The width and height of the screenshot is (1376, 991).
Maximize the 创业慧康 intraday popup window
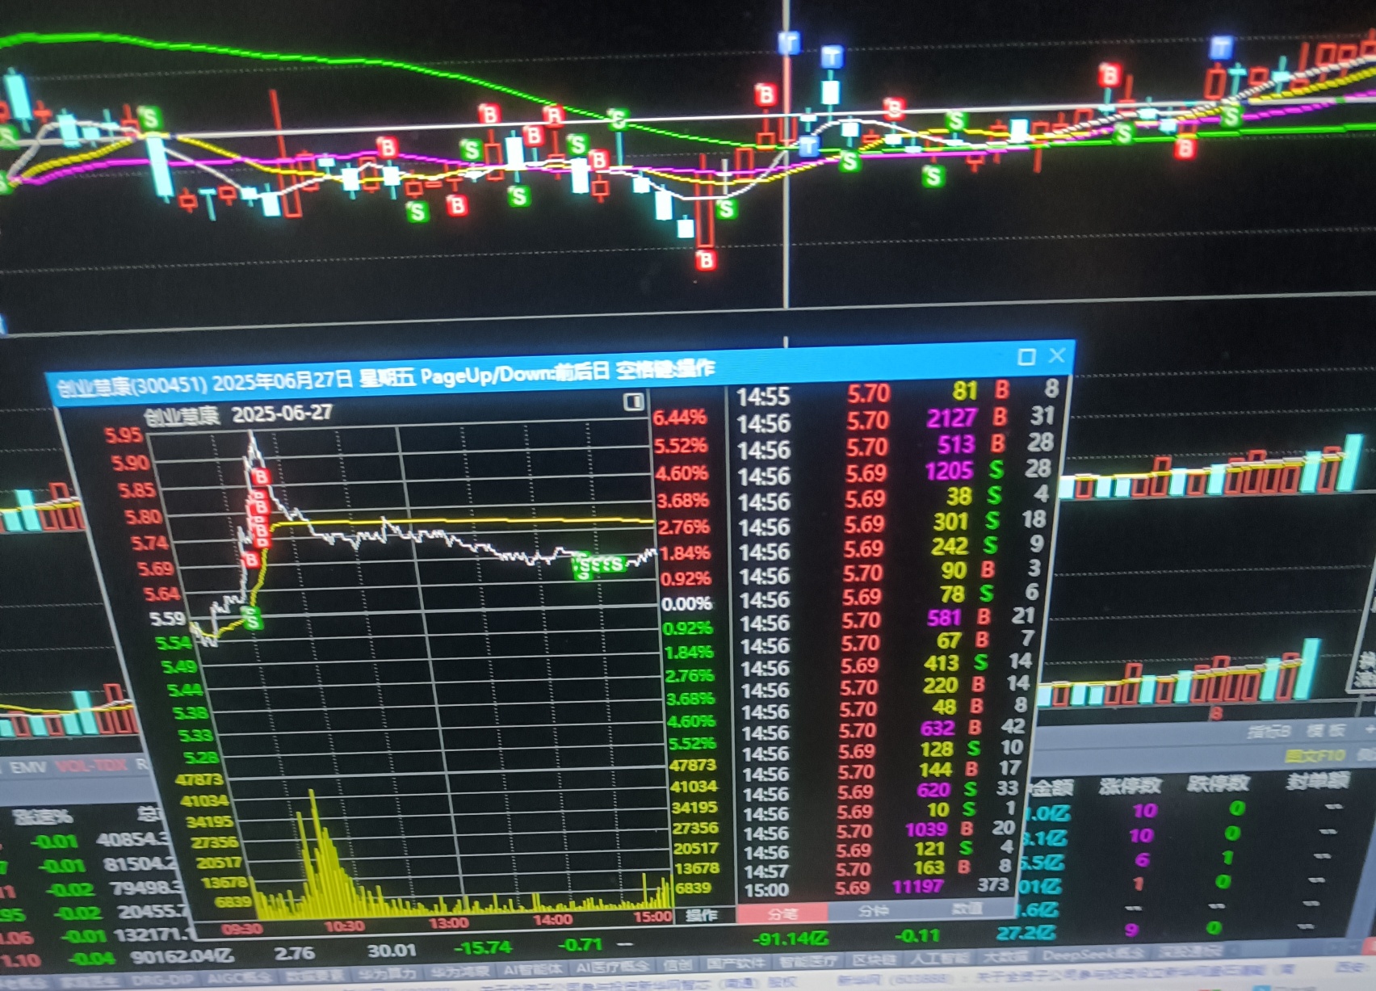[x=1026, y=356]
